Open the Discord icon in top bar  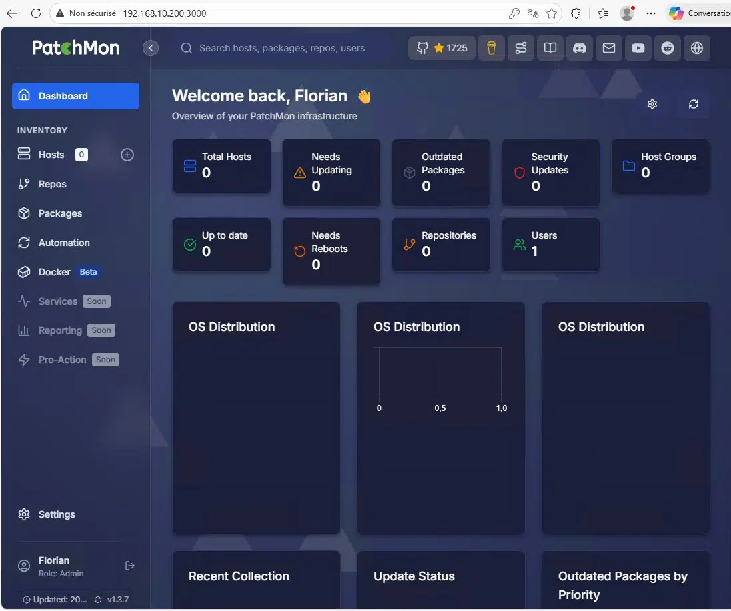pos(580,48)
